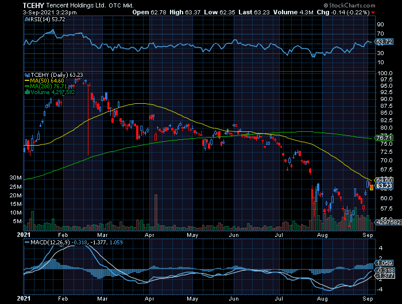This screenshot has width=402, height=304.
Task: Click the MA(200) 76.71 legend entry
Action: click(46, 86)
